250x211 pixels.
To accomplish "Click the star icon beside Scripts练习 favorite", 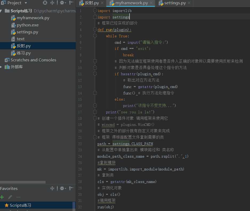I will pyautogui.click(x=7, y=205).
